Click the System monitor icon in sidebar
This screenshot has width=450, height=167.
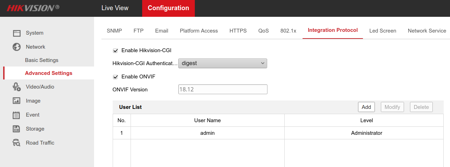pos(17,33)
